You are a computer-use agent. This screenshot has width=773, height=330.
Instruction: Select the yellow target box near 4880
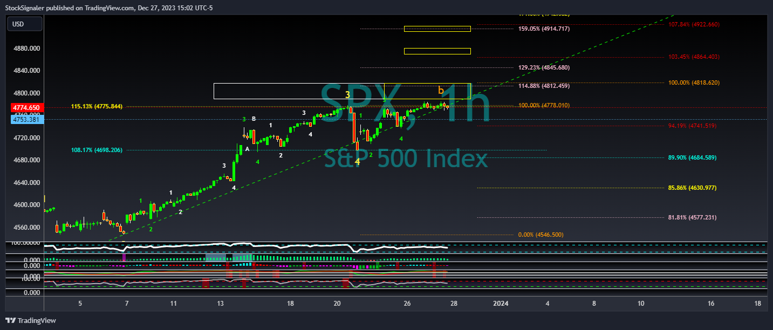(x=437, y=51)
